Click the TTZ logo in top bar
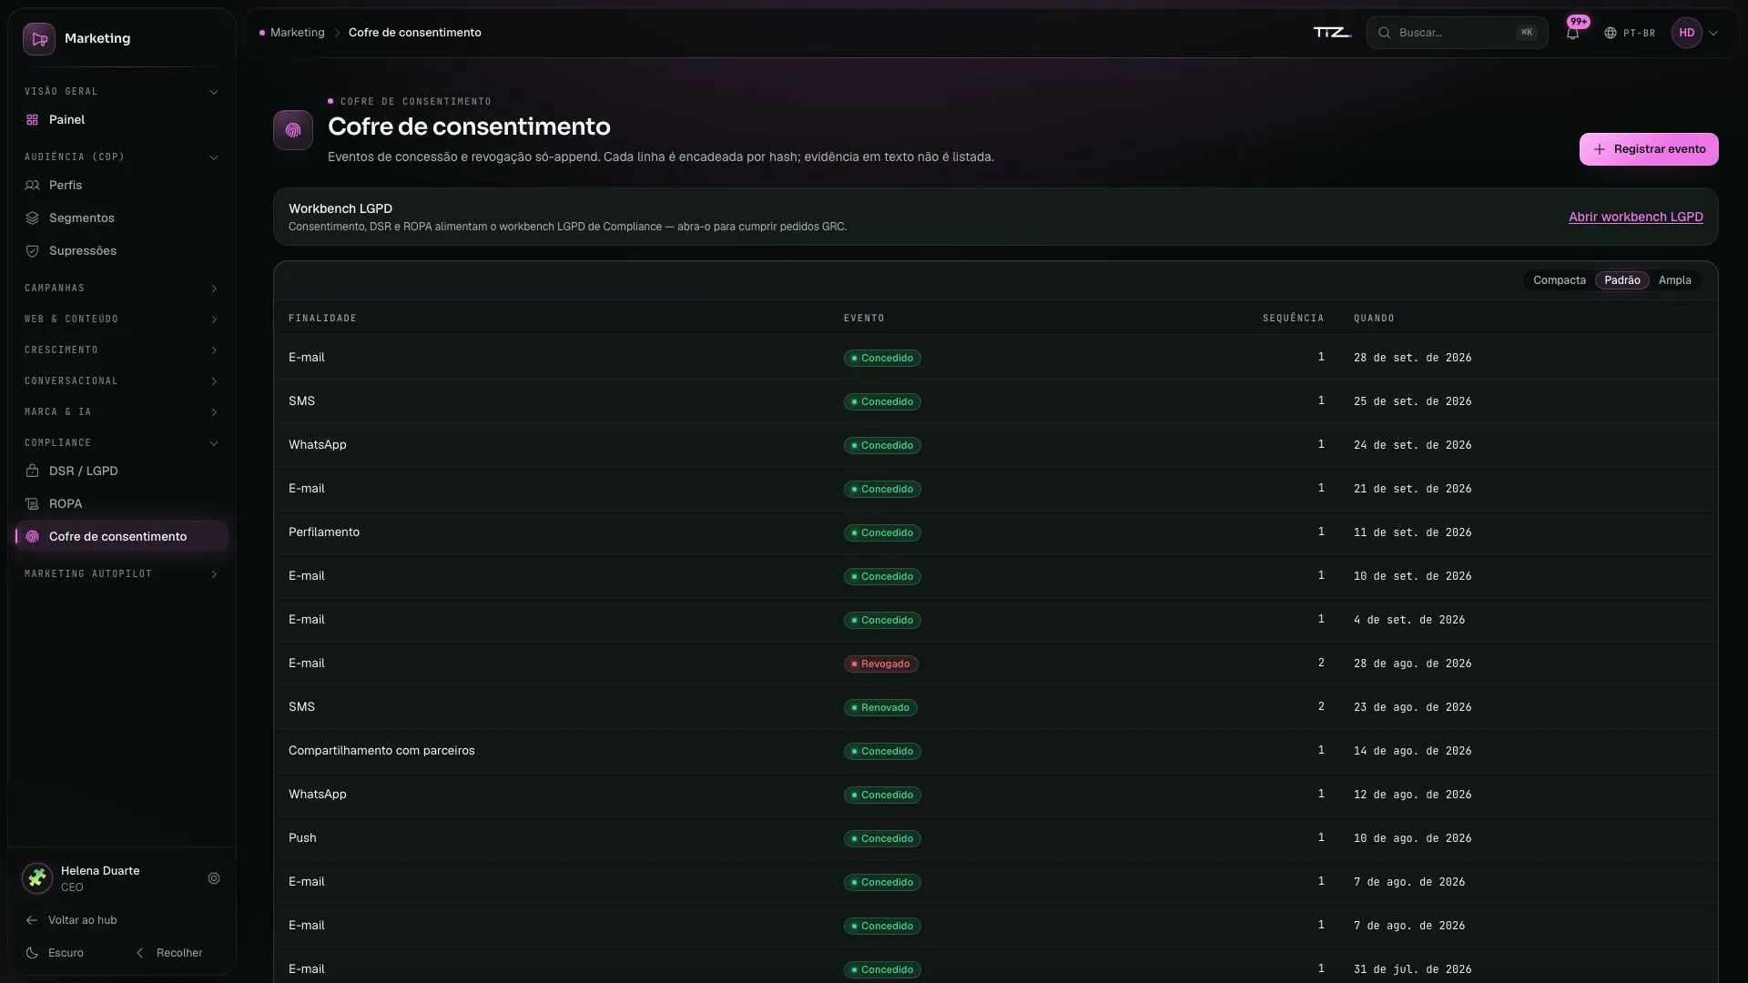 (1332, 33)
